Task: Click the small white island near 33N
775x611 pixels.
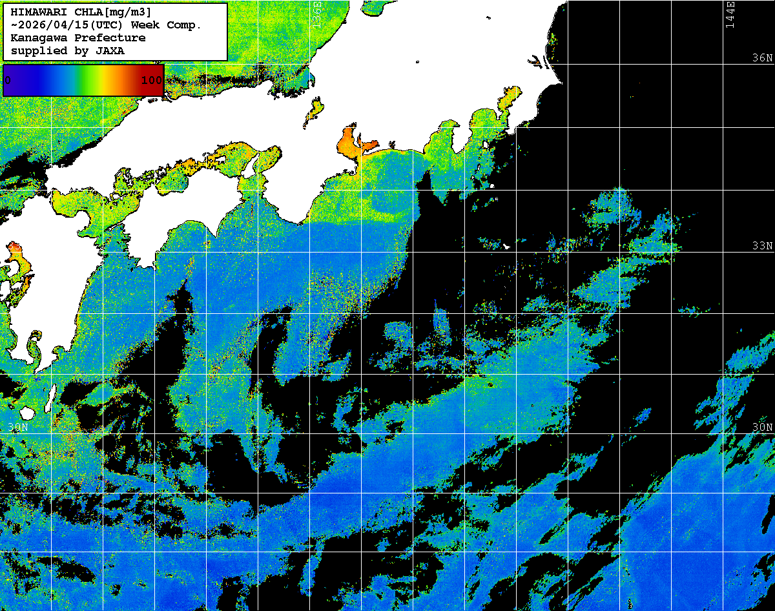Action: click(x=506, y=246)
